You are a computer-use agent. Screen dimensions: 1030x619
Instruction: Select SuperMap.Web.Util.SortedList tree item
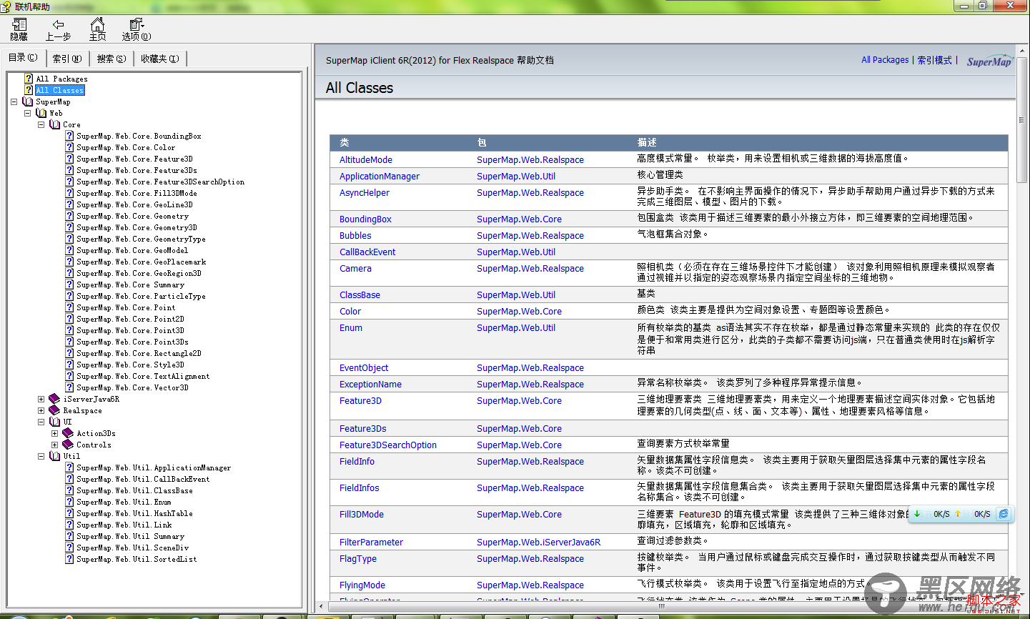tap(137, 559)
